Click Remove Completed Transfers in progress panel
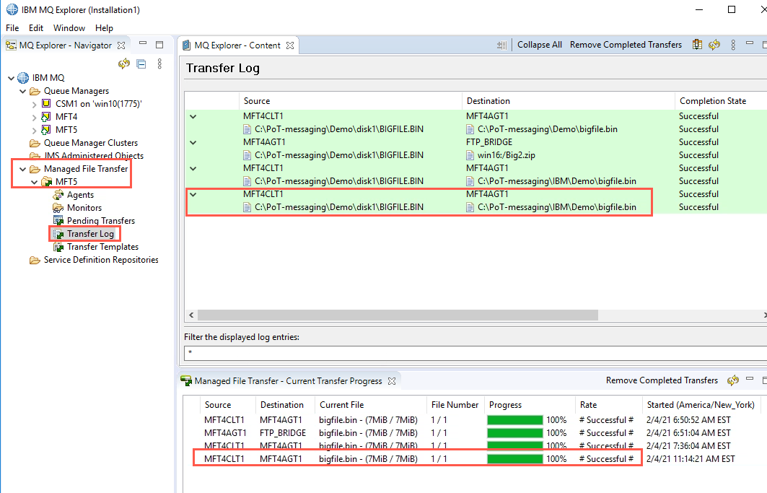 [662, 380]
